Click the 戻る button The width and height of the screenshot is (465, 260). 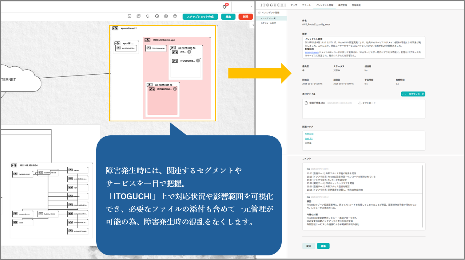309,246
